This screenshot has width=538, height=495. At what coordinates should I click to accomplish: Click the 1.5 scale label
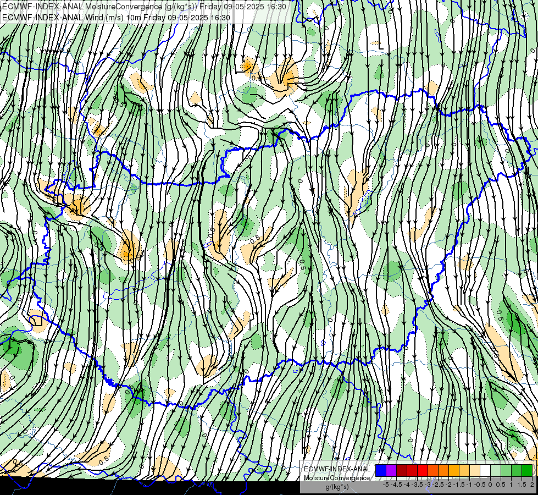coord(522,485)
